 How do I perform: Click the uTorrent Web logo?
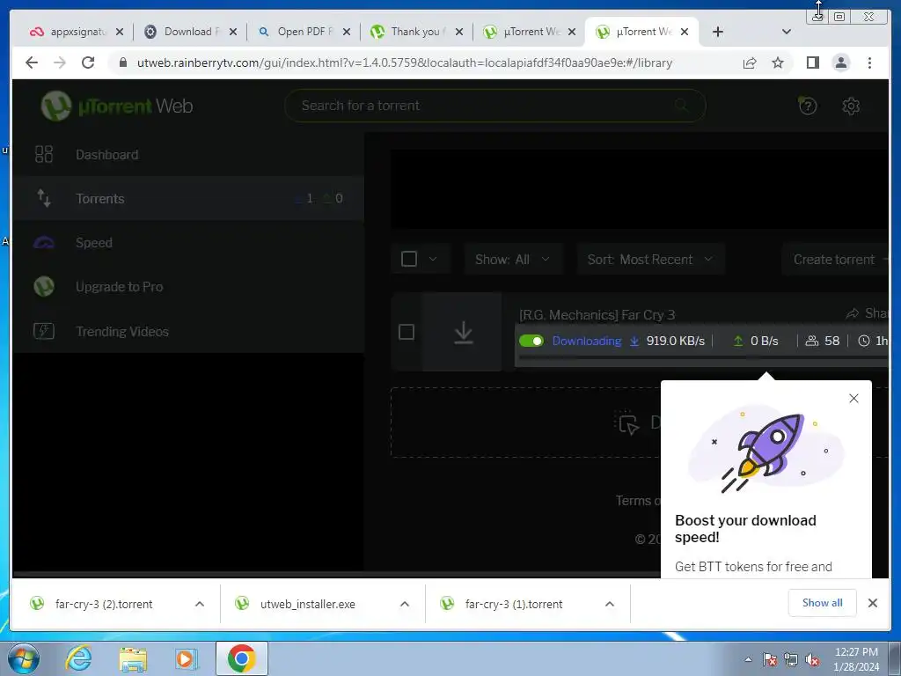tap(117, 106)
